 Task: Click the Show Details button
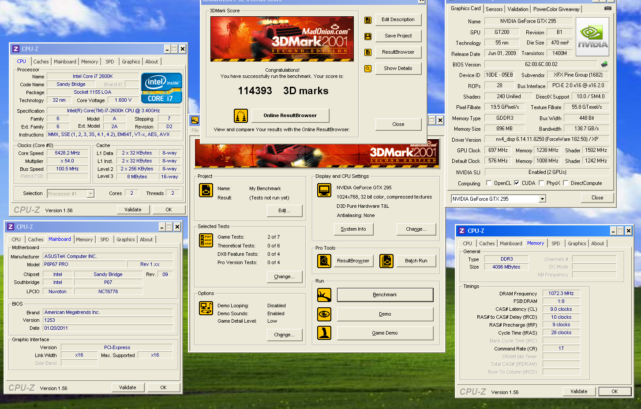[x=398, y=69]
